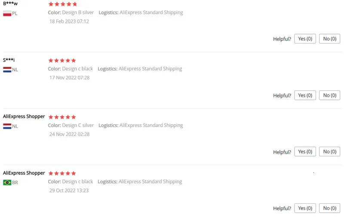
Task: Click Netherlands flag under S***i reviewer
Action: [x=7, y=69]
